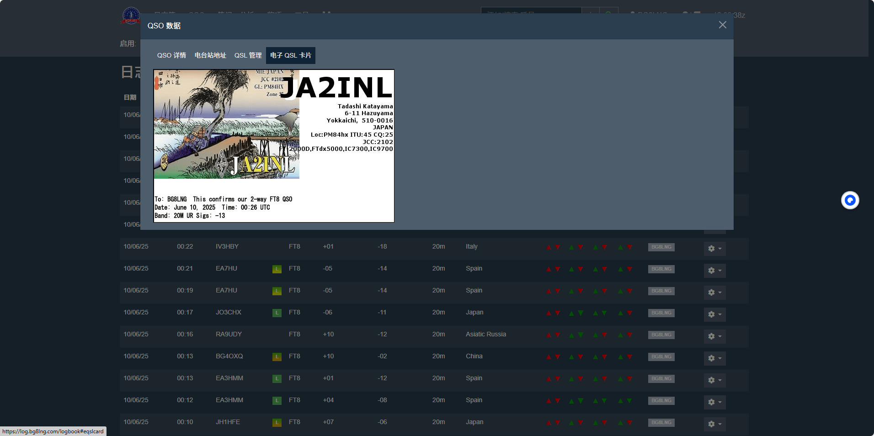The image size is (874, 436).
Task: Click the site logo in the header
Action: coord(131,16)
